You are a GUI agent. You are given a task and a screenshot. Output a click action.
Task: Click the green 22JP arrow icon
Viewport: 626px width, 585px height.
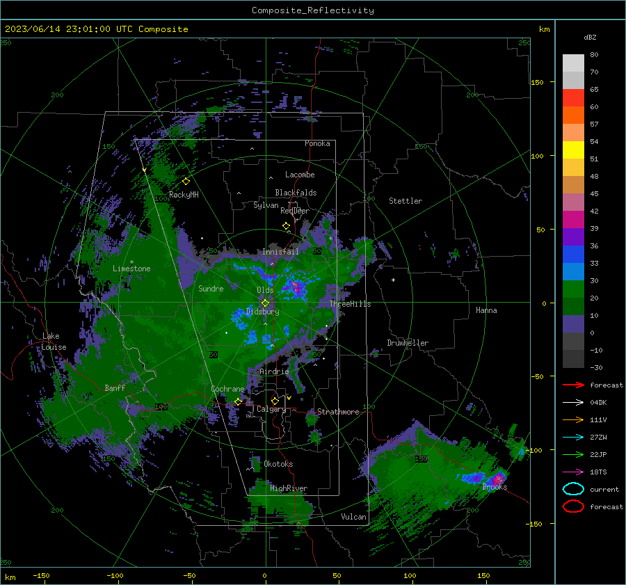pos(573,454)
